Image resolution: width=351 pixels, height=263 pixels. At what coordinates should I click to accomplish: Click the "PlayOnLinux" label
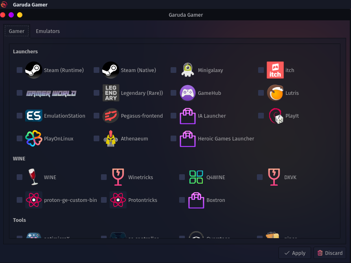pos(58,138)
